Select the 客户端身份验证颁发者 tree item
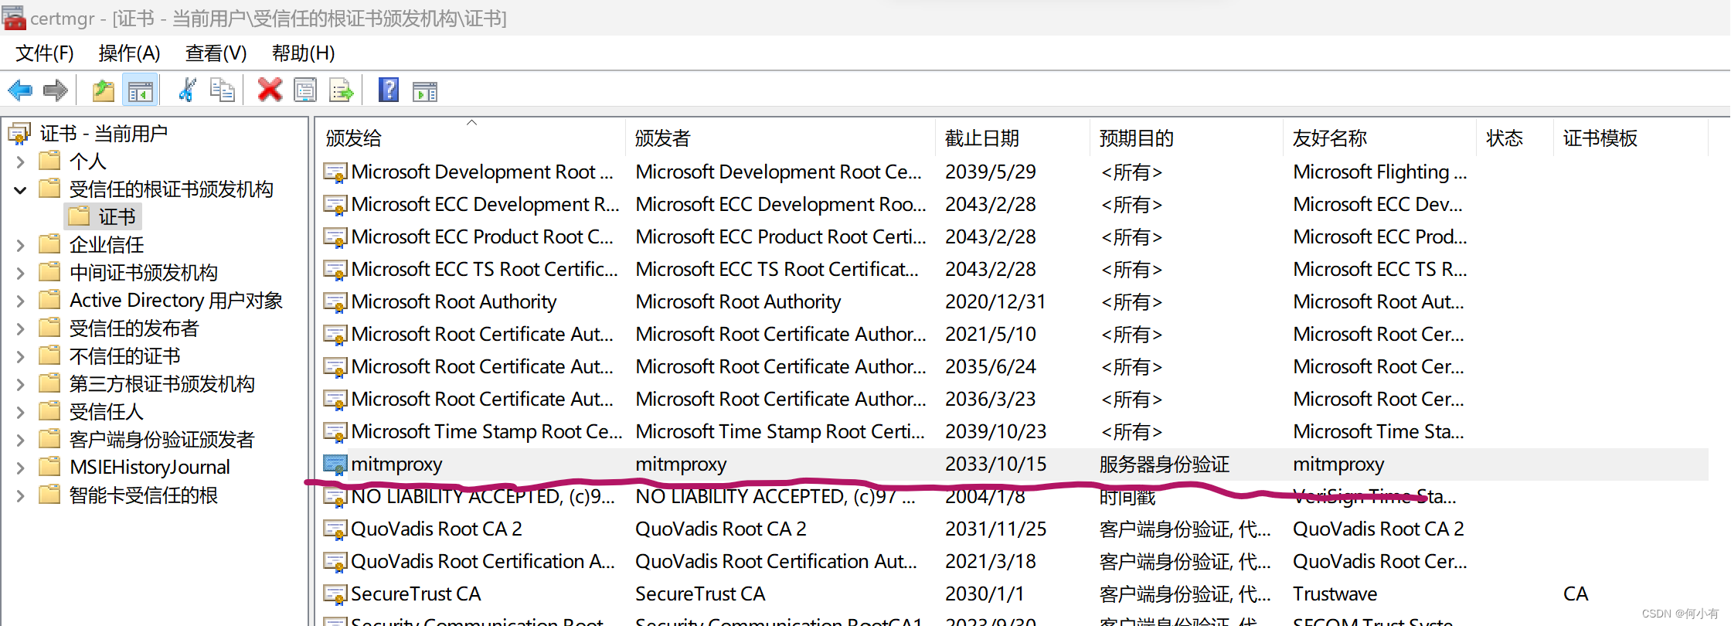Viewport: 1731px width, 626px height. 162,440
